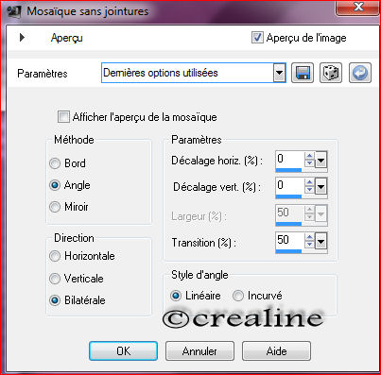
Task: Open the Paramètres presets dropdown arrow
Action: tap(279, 73)
